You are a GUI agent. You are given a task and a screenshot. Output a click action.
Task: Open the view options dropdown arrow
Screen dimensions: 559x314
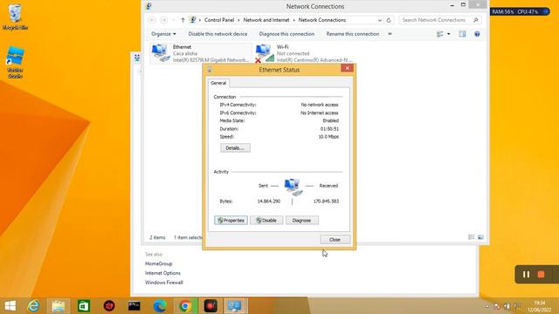coord(448,34)
